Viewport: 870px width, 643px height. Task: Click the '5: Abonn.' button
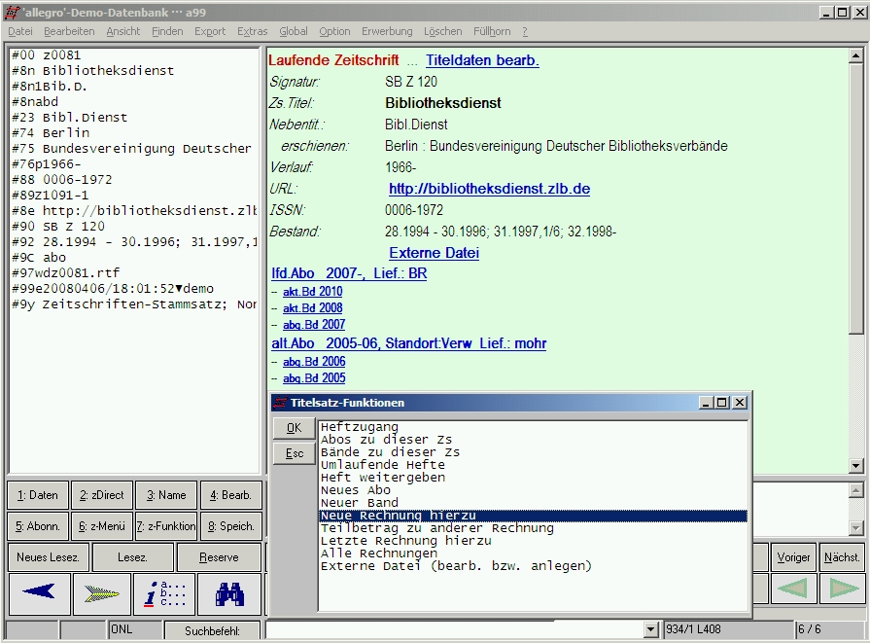coord(38,526)
